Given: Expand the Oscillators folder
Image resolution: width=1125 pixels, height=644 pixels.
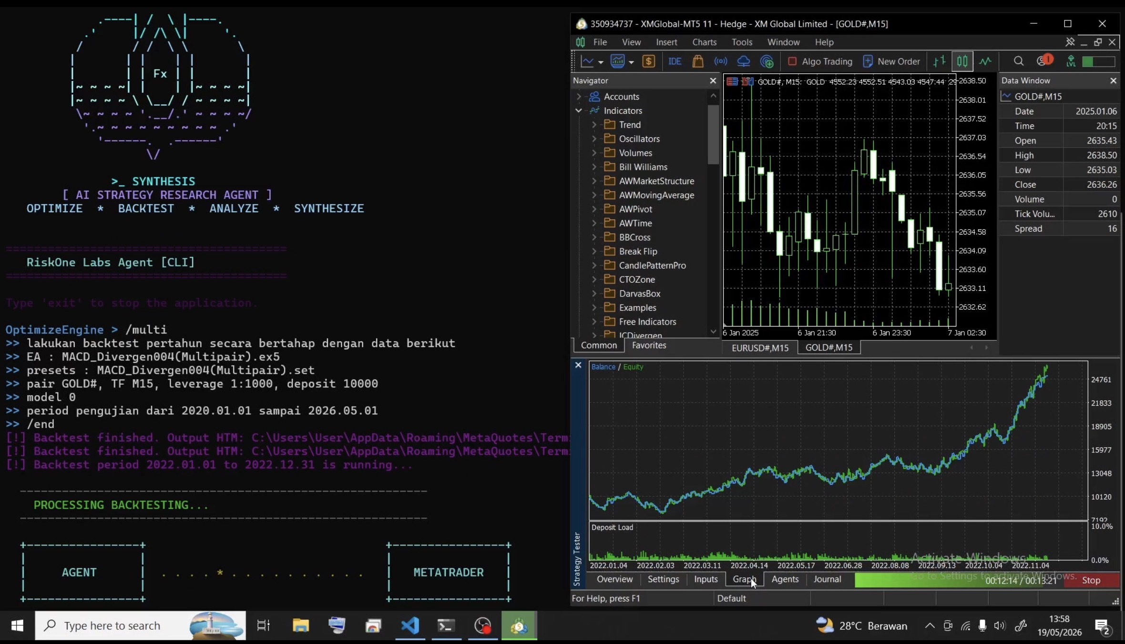Looking at the screenshot, I should [x=594, y=139].
